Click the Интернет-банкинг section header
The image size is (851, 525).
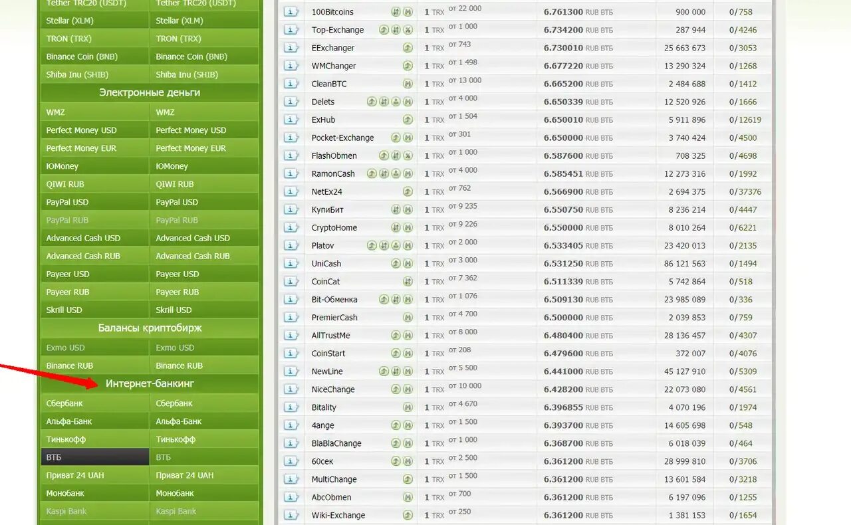point(150,383)
